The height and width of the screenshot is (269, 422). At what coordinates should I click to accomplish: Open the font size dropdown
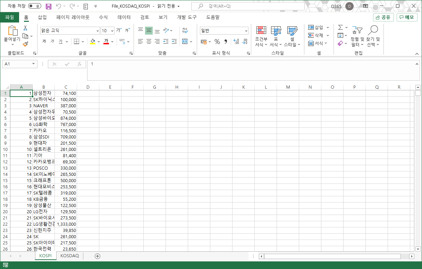click(112, 31)
